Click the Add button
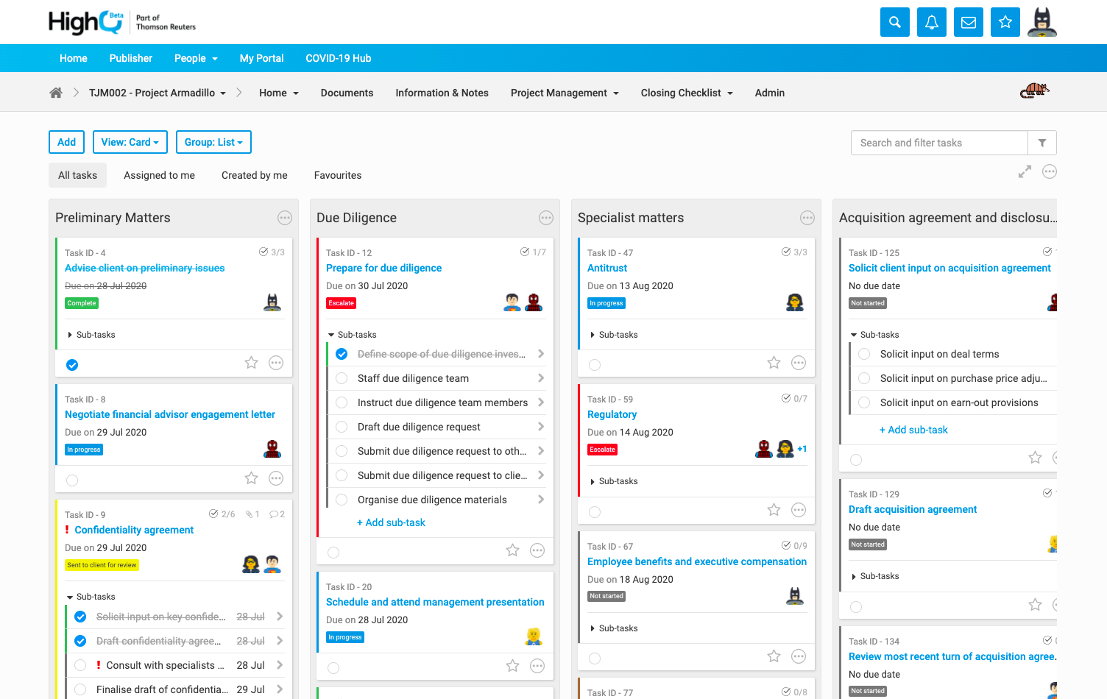 pyautogui.click(x=66, y=142)
